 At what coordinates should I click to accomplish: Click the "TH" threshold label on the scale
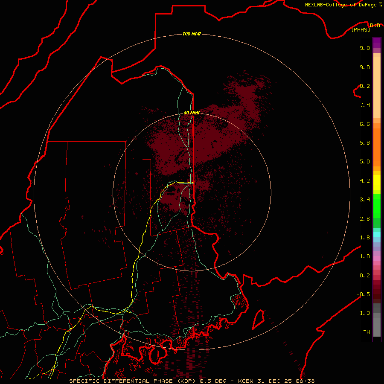click(x=367, y=332)
